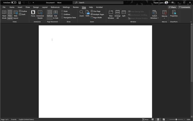Click the 100% zoom level in status bar
This screenshot has height=121, width=193.
[x=188, y=119]
